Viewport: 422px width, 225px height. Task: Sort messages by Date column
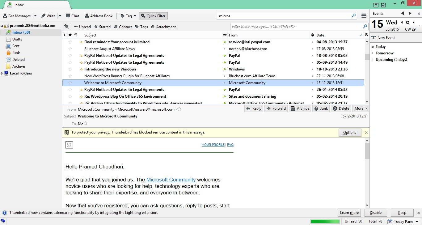pos(340,35)
